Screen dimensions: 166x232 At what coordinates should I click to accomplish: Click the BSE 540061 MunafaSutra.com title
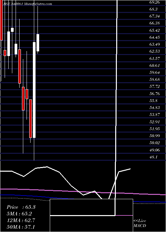coord(28,4)
